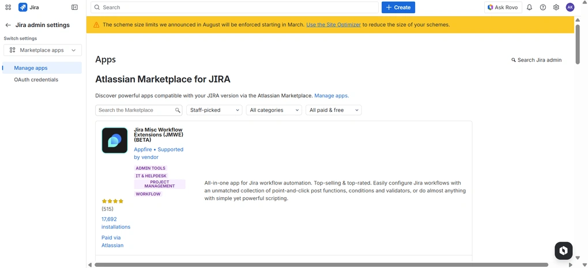This screenshot has width=588, height=268.
Task: Click the vertical scrollbar down arrow
Action: pyautogui.click(x=578, y=257)
